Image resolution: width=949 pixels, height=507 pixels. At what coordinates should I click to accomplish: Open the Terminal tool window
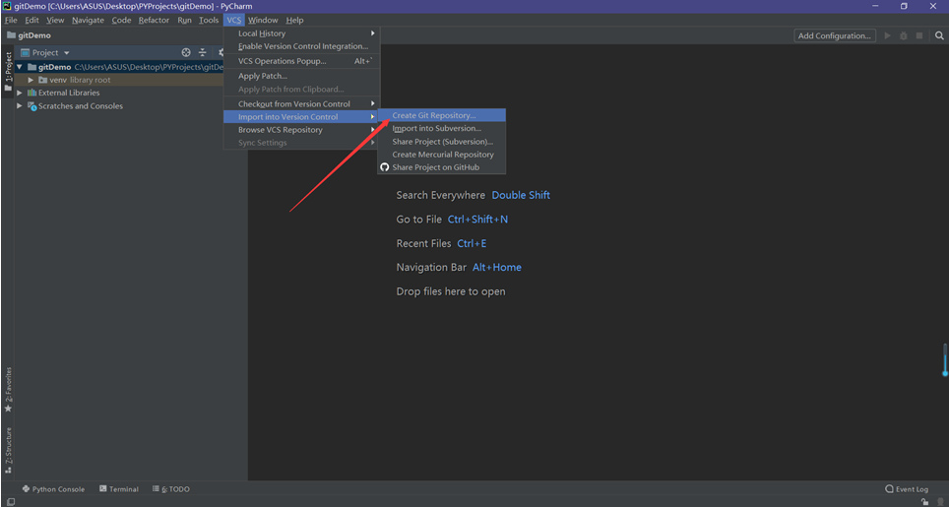click(118, 489)
